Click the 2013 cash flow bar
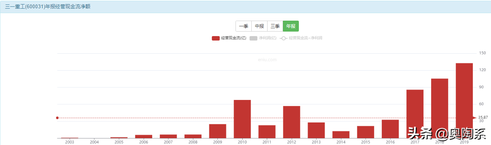 coord(316,130)
